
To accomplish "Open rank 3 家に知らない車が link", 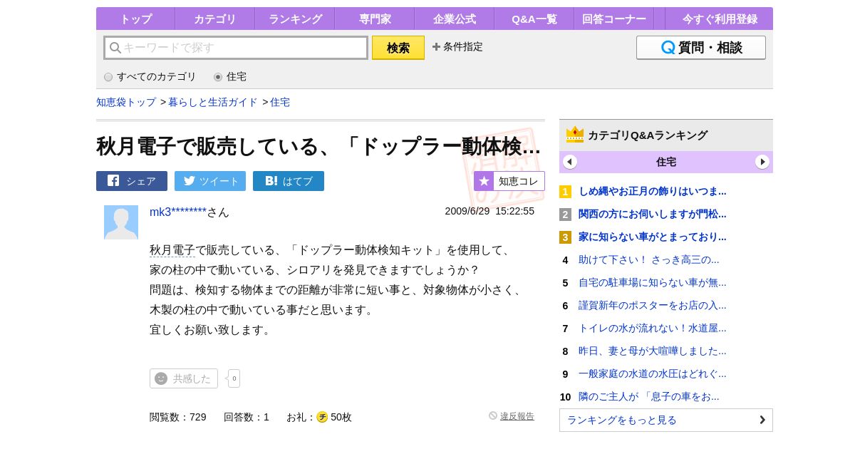I will (653, 237).
